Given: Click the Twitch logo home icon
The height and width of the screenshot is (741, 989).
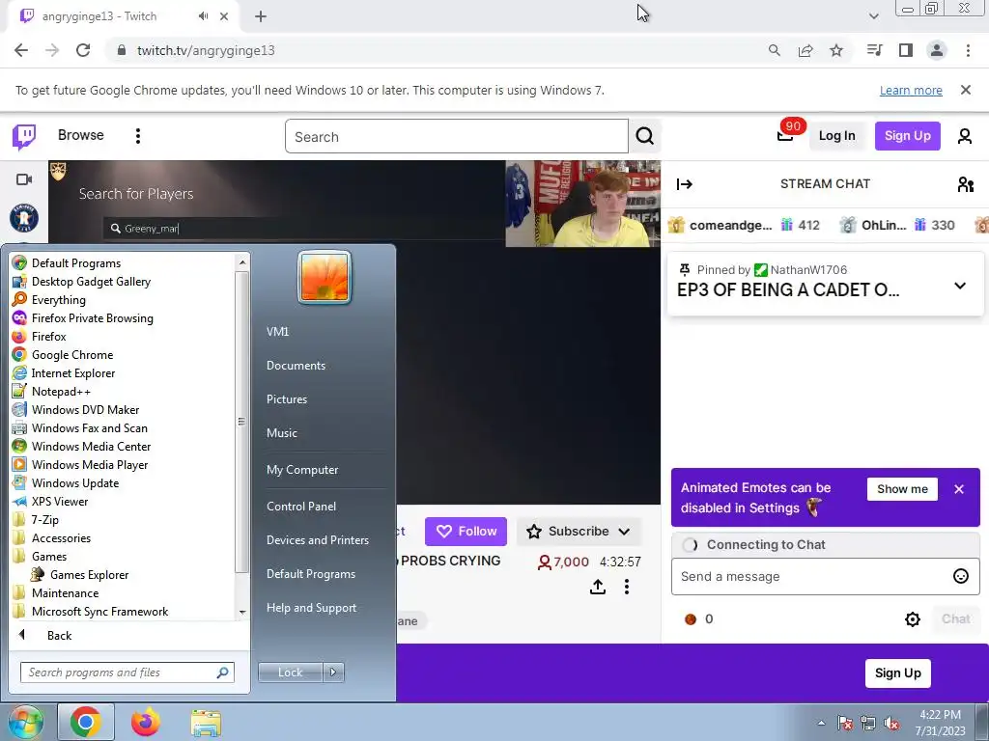Looking at the screenshot, I should [24, 136].
